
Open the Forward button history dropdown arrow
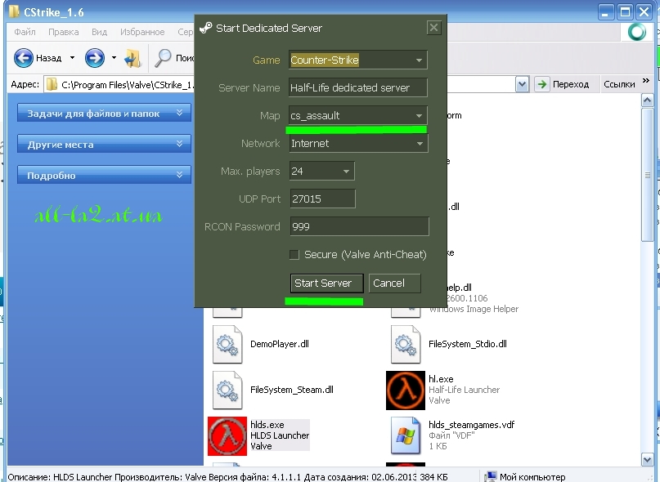(x=114, y=58)
